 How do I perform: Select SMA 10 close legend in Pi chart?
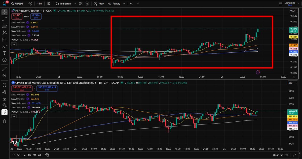18,22
